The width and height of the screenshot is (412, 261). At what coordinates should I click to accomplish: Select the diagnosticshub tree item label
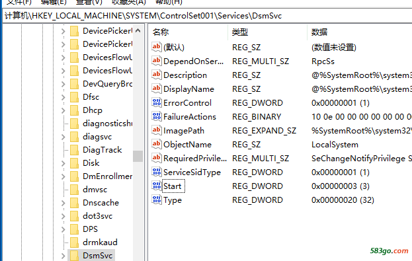click(x=108, y=124)
